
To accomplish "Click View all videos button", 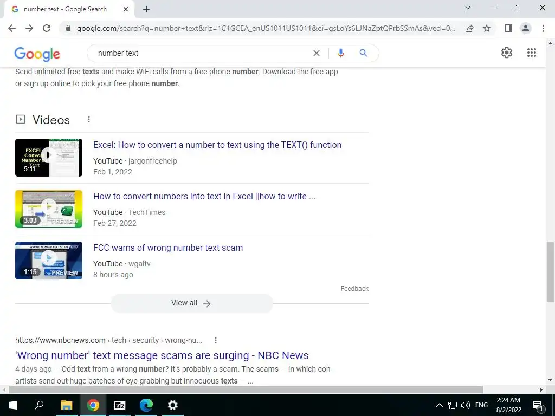I will [x=191, y=303].
